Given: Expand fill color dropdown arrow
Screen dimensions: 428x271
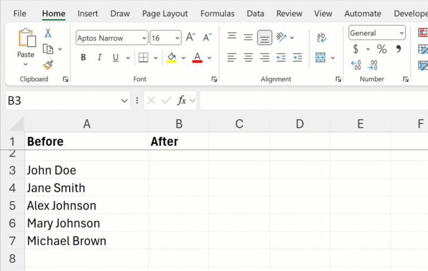Looking at the screenshot, I should point(183,58).
